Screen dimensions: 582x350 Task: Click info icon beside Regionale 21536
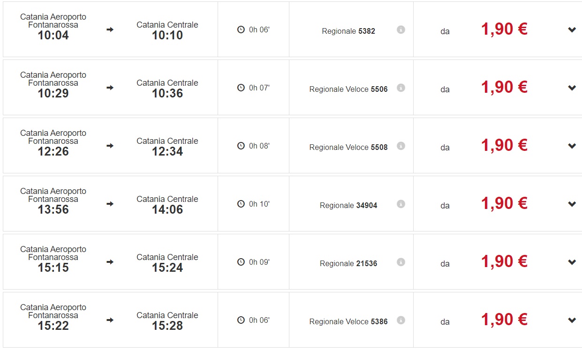click(x=401, y=262)
